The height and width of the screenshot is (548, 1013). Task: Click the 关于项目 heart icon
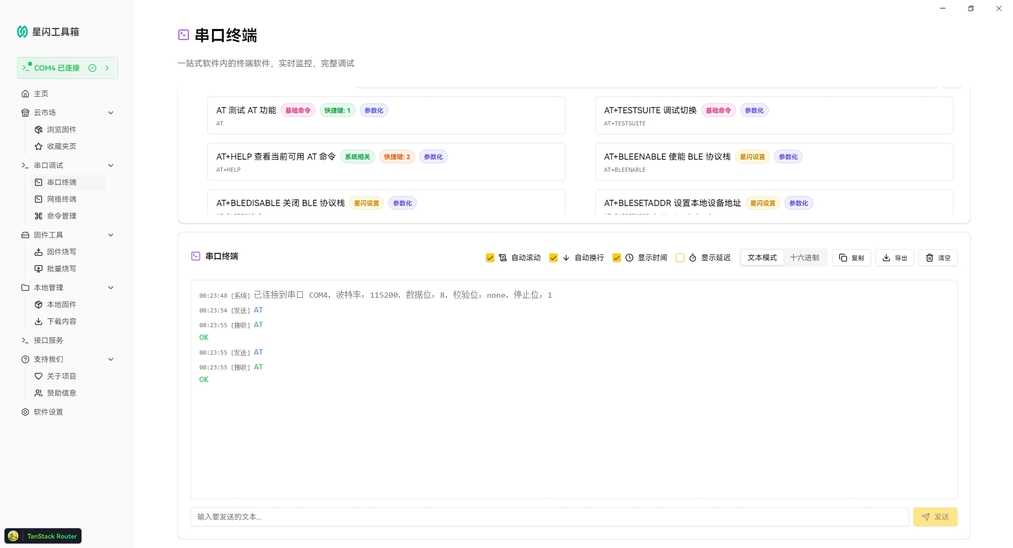[39, 376]
